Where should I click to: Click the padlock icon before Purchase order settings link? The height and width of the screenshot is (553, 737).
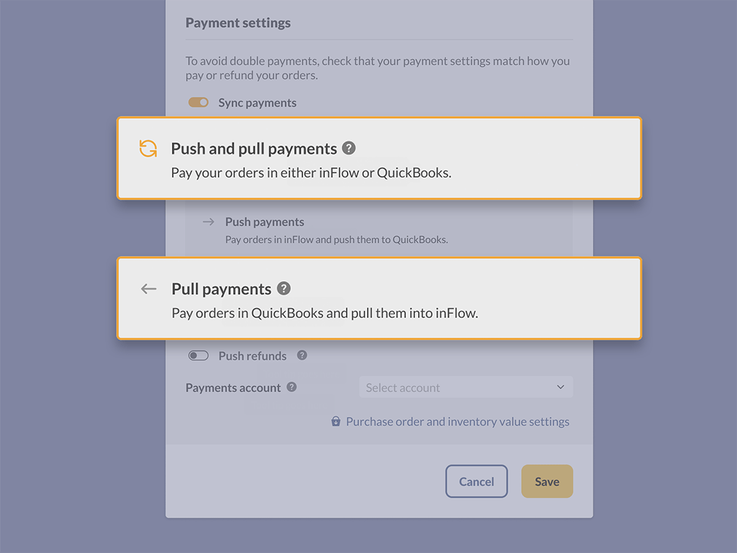pos(335,422)
